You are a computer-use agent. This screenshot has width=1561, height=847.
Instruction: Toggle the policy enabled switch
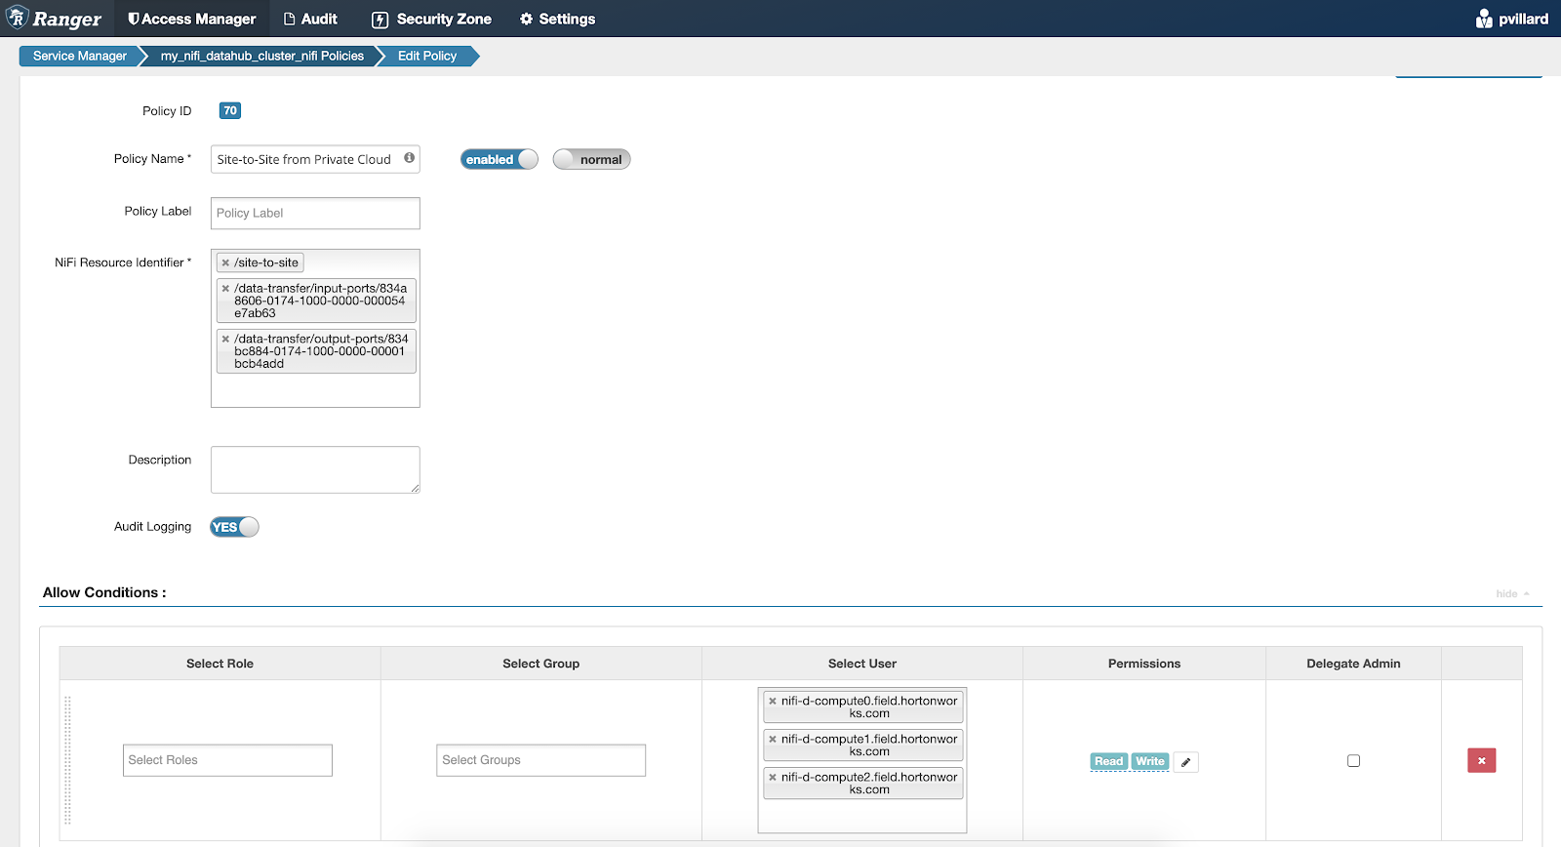(x=499, y=159)
